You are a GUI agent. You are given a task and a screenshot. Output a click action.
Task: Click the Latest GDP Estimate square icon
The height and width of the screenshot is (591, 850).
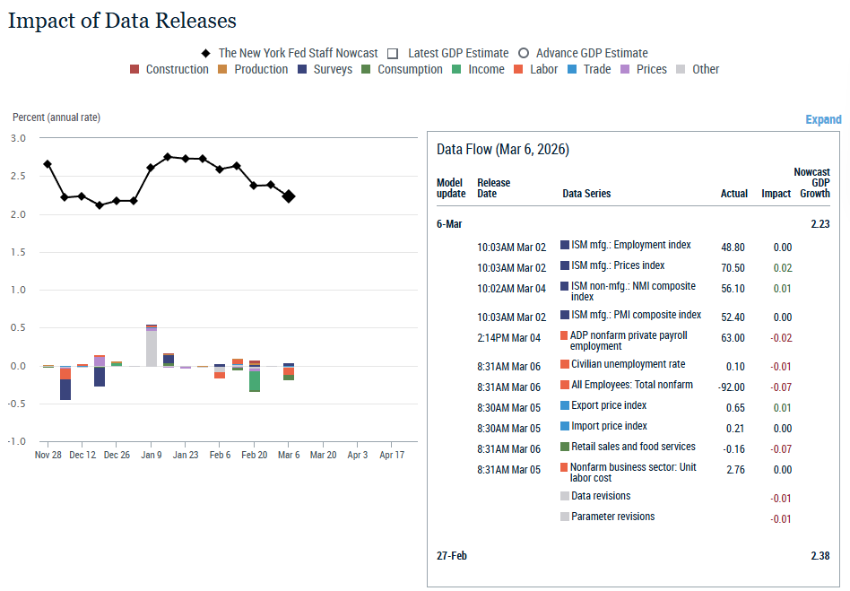tap(392, 53)
